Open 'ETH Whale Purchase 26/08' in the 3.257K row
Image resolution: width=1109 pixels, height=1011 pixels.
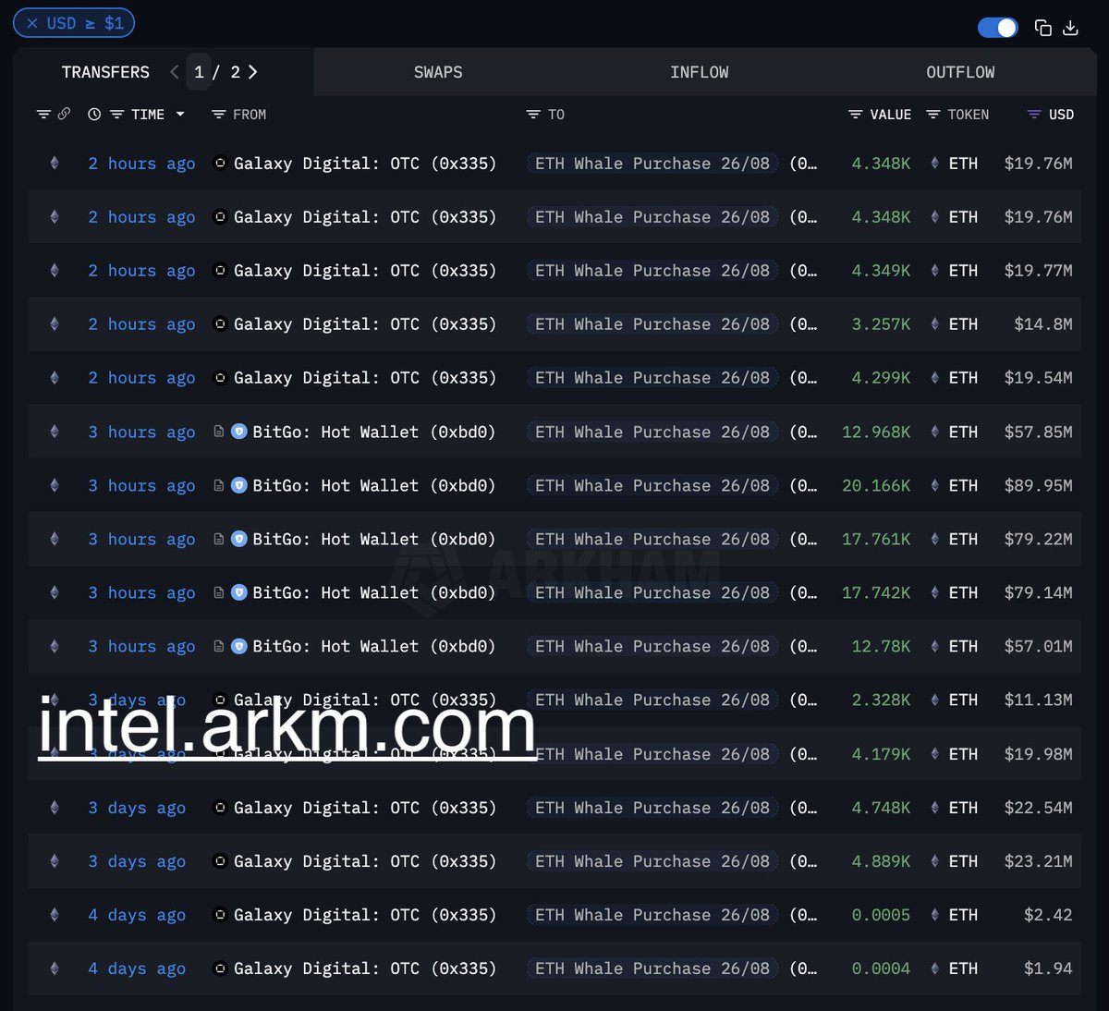coord(652,324)
